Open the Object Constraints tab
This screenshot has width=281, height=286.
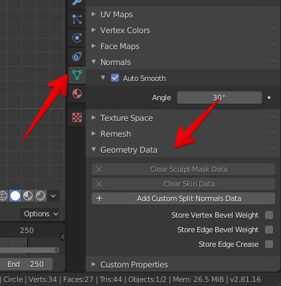click(x=77, y=56)
